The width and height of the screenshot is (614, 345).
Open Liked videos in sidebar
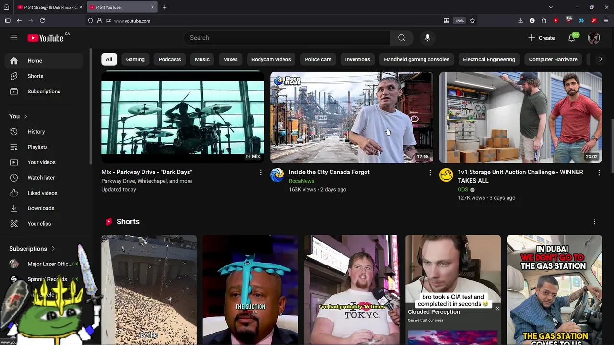(x=44, y=193)
